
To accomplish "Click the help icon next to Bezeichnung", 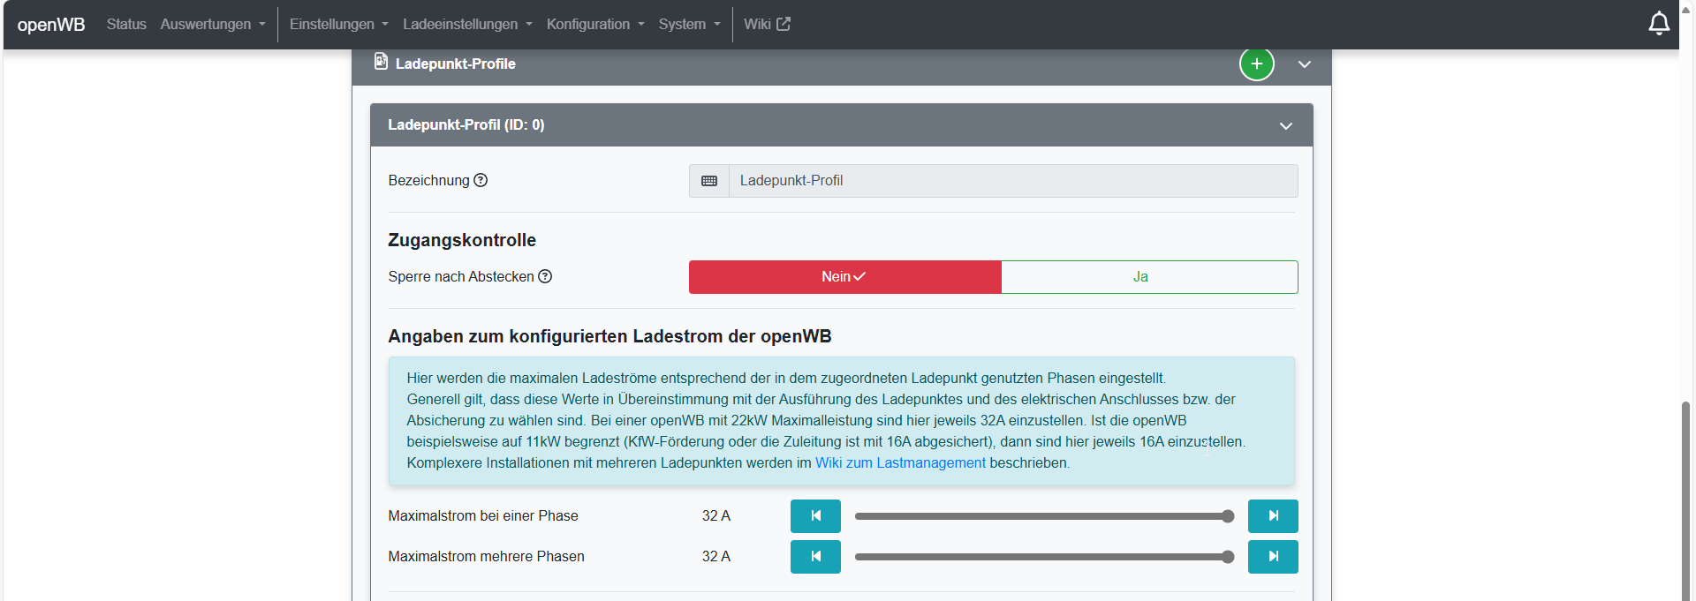I will [481, 180].
